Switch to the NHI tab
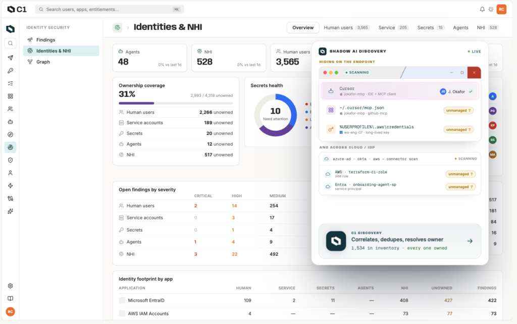Screen dimensions: 517x324 point(487,28)
